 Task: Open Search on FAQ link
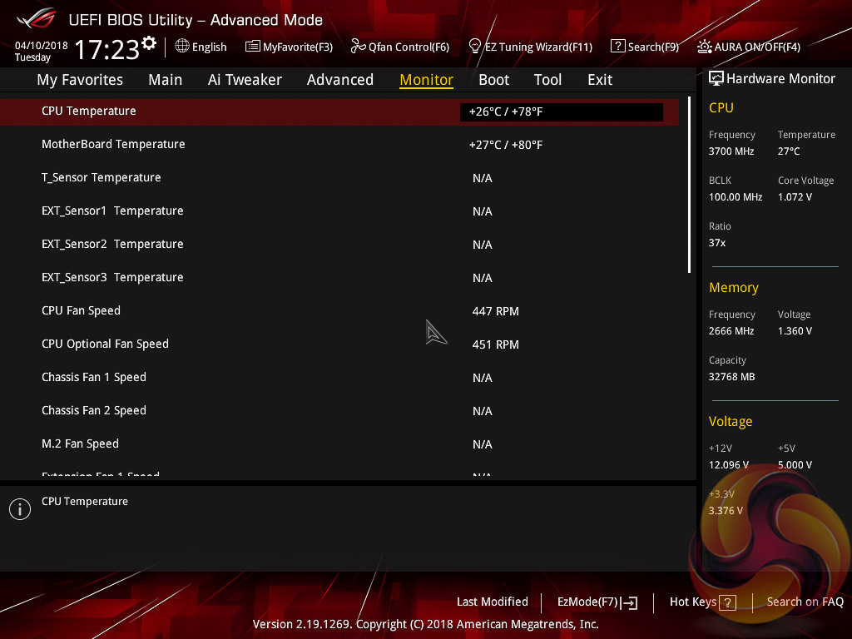tap(805, 602)
